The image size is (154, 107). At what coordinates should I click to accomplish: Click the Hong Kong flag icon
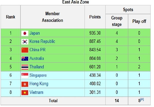coord(25,84)
